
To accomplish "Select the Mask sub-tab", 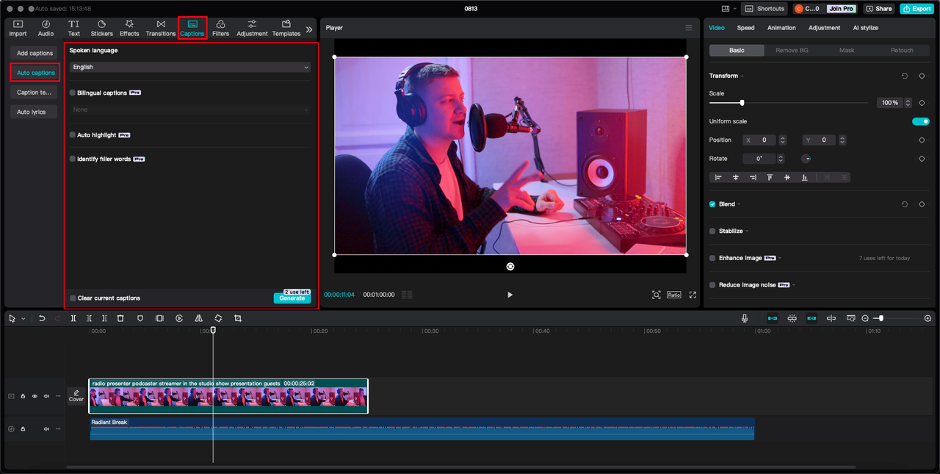I will (x=847, y=51).
